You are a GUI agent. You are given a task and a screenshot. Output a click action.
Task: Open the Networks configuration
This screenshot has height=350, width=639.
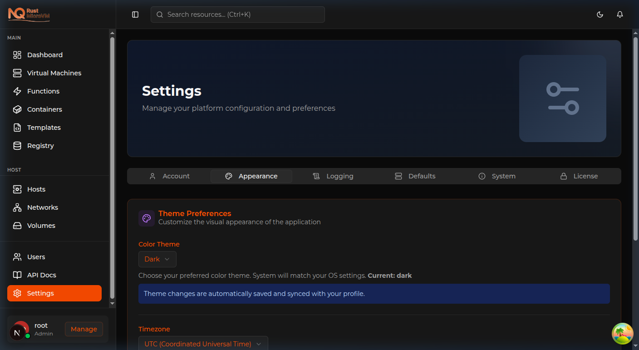(x=42, y=207)
